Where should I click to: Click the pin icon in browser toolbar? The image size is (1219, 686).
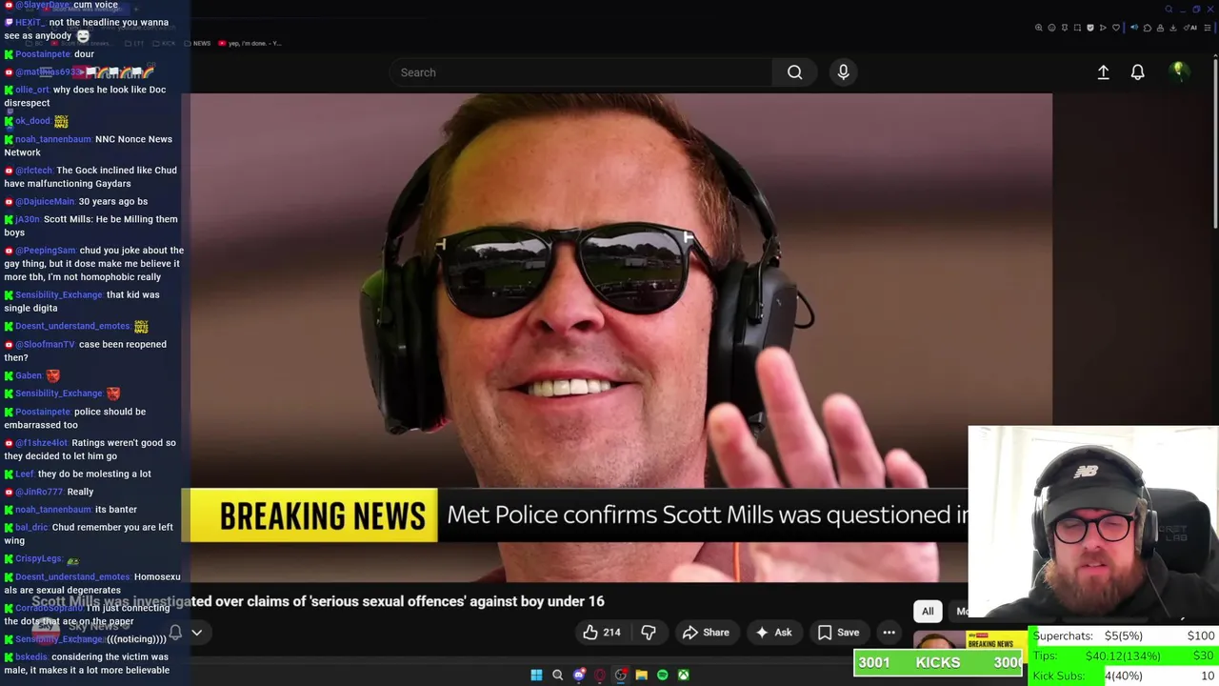[1065, 28]
